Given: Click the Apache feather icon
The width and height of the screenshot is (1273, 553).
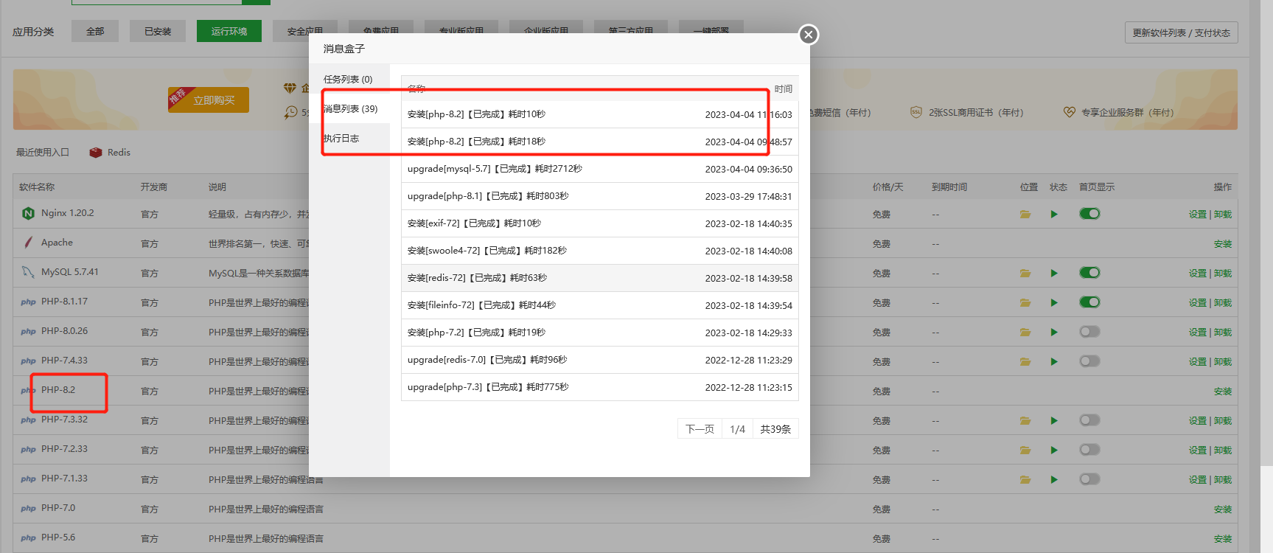Looking at the screenshot, I should (29, 243).
